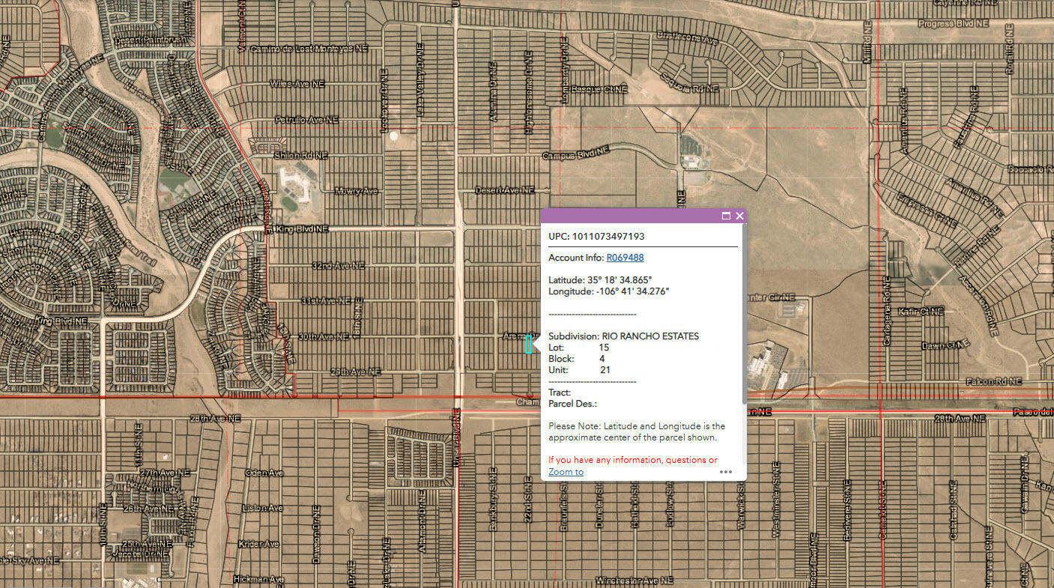Click the Zoom to link
The height and width of the screenshot is (588, 1054).
[x=566, y=472]
